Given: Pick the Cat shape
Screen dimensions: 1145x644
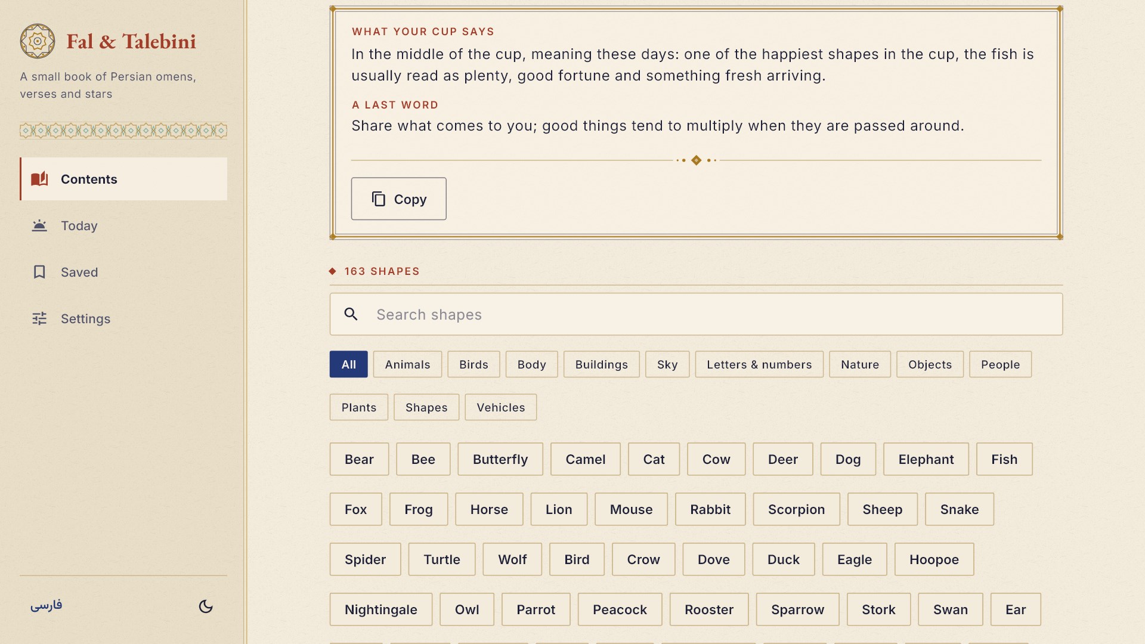Looking at the screenshot, I should [654, 459].
